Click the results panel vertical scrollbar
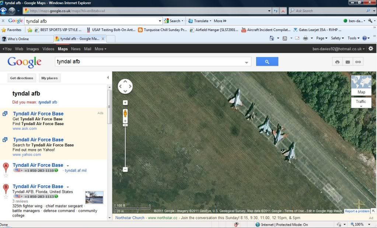 (110, 107)
